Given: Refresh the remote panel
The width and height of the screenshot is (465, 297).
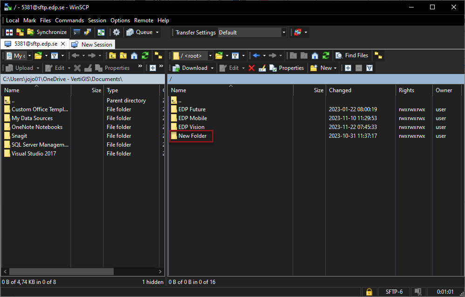Looking at the screenshot, I should click(326, 56).
